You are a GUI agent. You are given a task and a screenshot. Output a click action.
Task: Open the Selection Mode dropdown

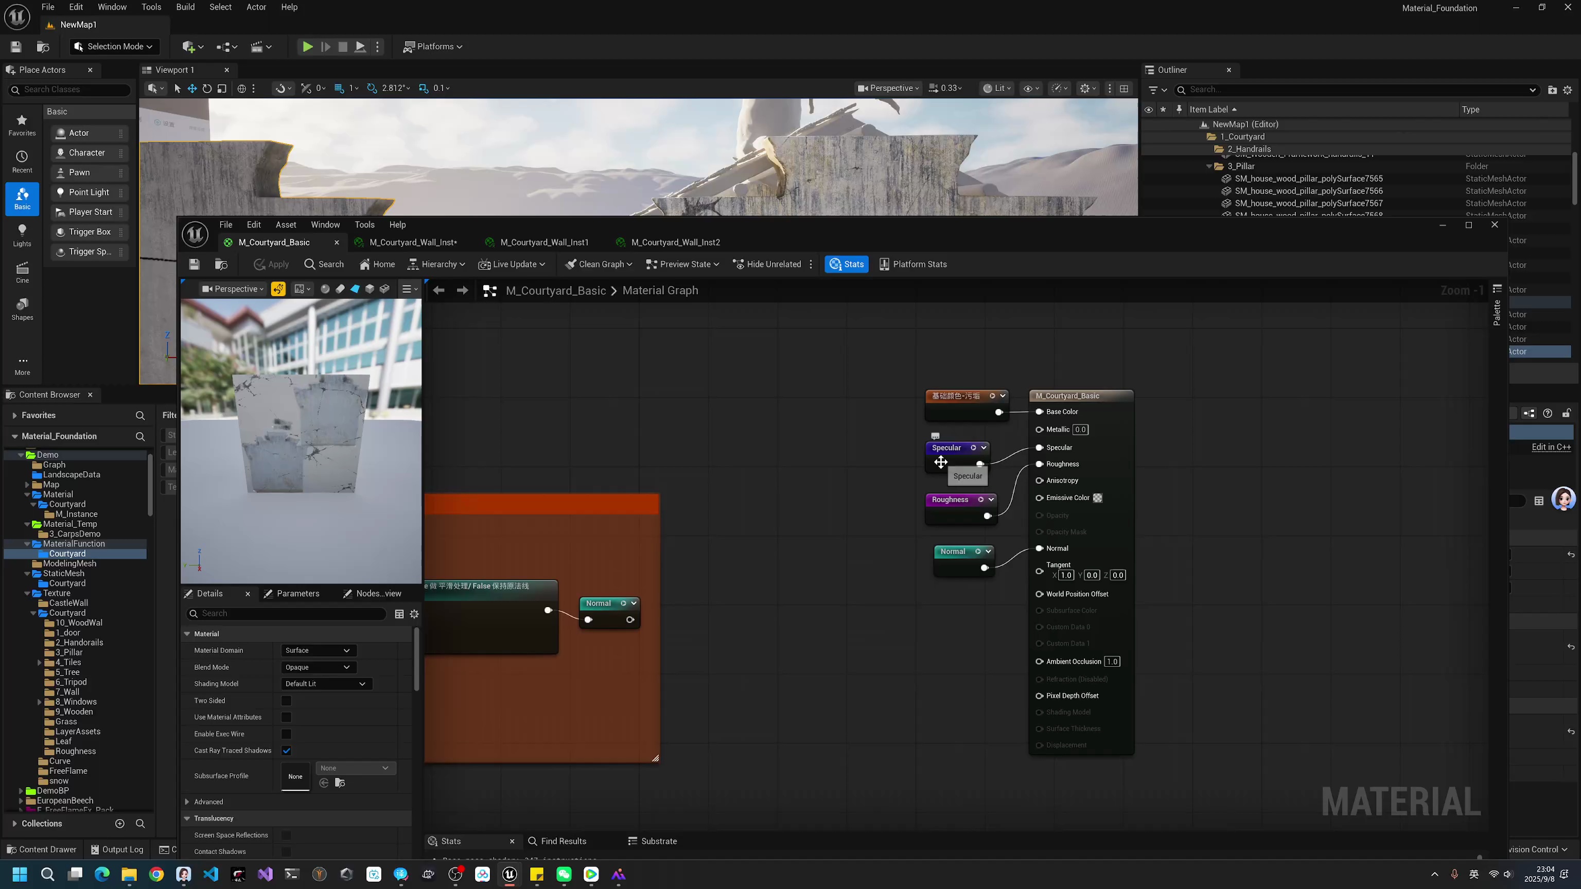point(114,47)
